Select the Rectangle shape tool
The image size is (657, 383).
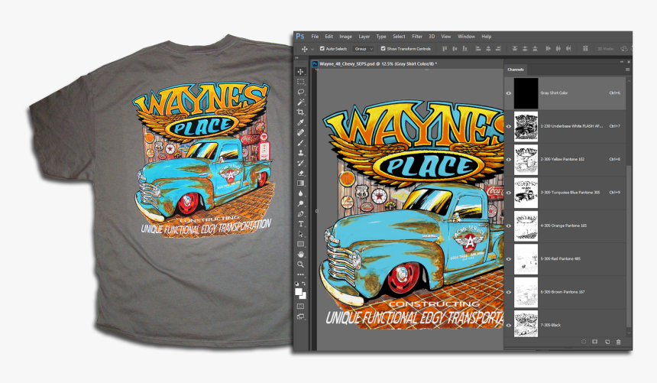pos(300,244)
